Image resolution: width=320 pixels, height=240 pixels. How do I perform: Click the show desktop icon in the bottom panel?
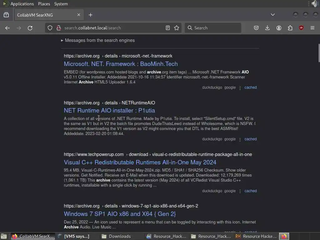4,236
